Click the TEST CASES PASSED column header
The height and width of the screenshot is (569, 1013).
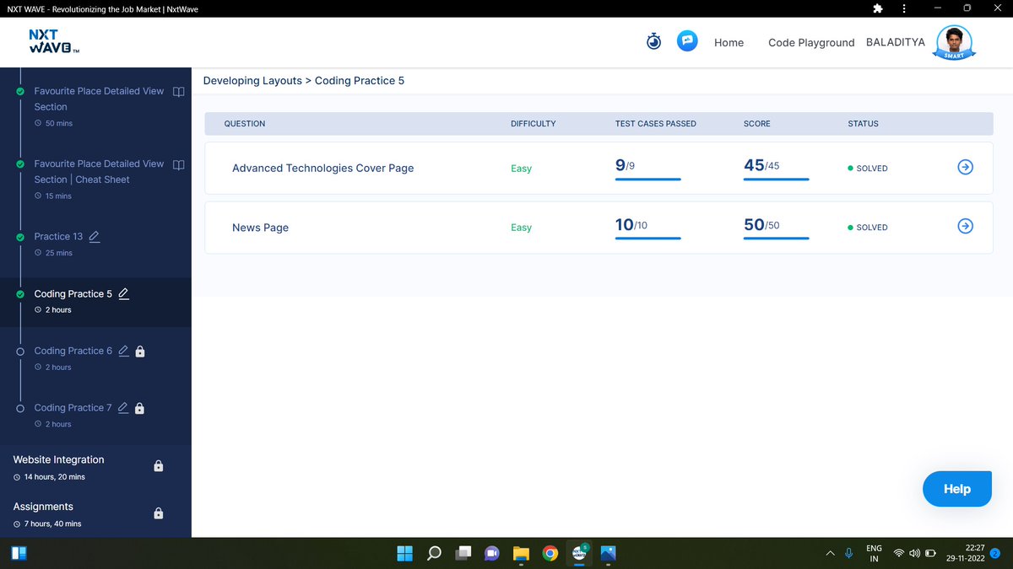coord(656,124)
